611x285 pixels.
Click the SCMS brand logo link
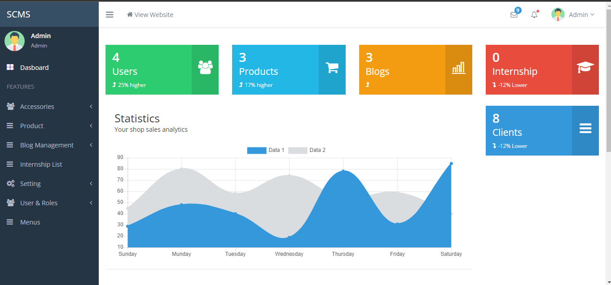click(19, 14)
